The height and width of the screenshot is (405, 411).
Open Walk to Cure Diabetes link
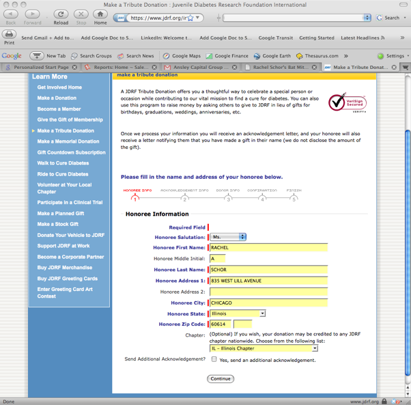[63, 163]
